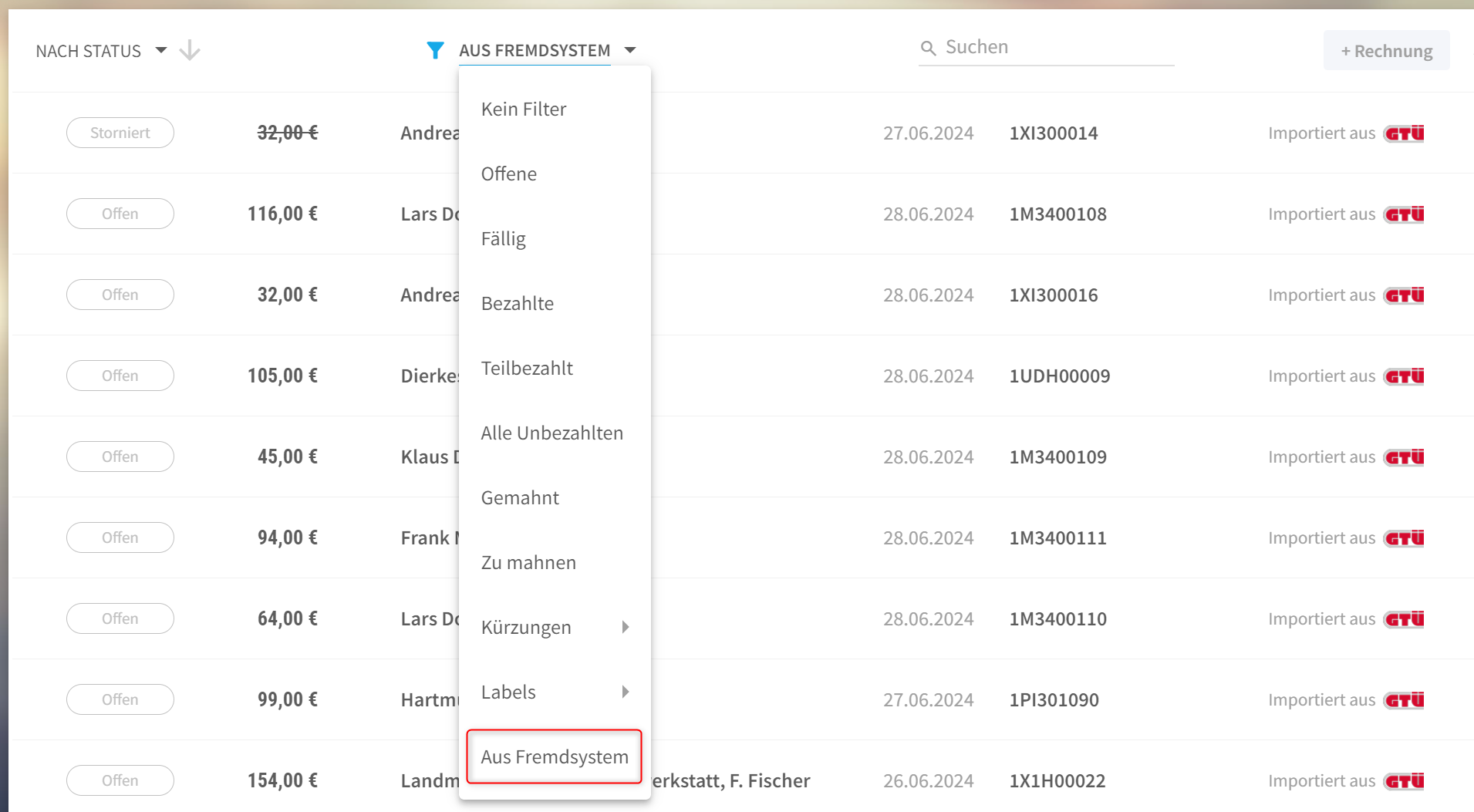Toggle the sort direction arrow icon

click(190, 51)
